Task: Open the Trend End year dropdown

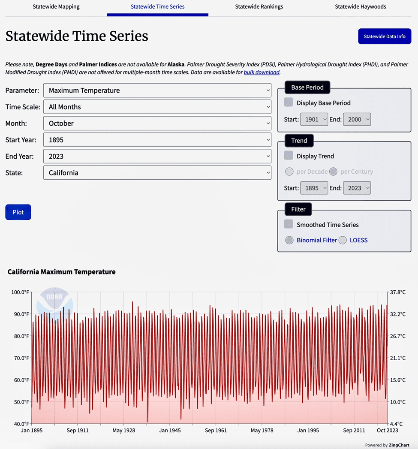Action: click(x=357, y=188)
